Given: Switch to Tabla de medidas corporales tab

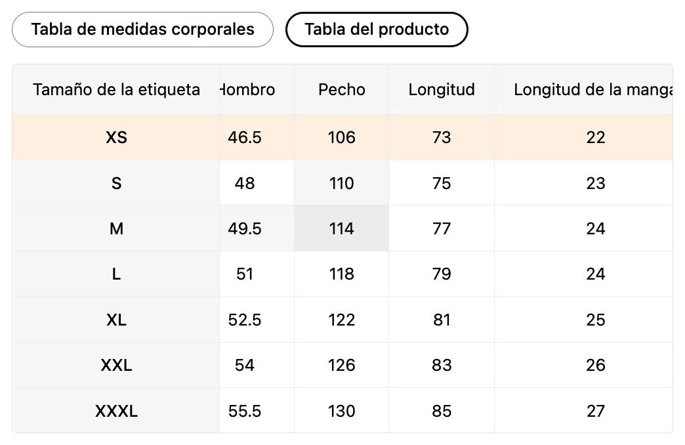Looking at the screenshot, I should tap(142, 30).
